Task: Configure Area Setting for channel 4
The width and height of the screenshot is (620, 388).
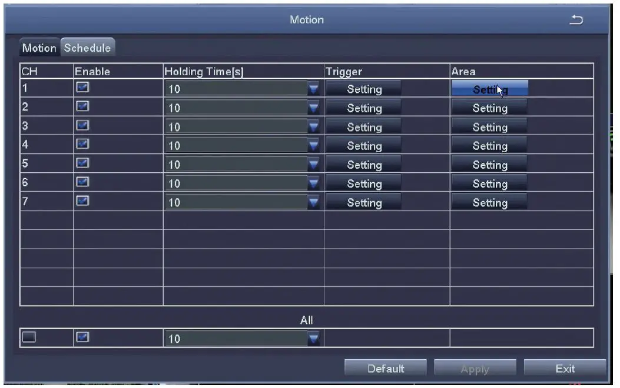Action: 489,146
